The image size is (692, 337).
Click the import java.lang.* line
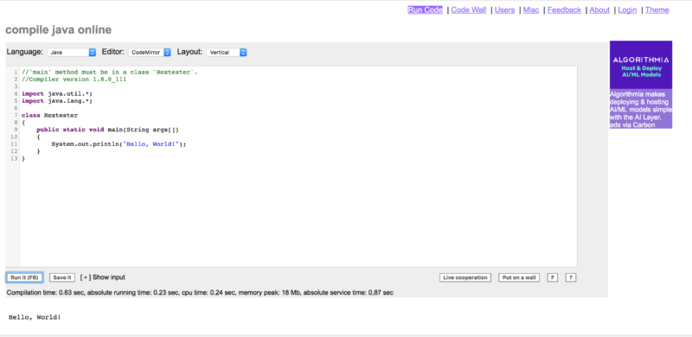(57, 100)
